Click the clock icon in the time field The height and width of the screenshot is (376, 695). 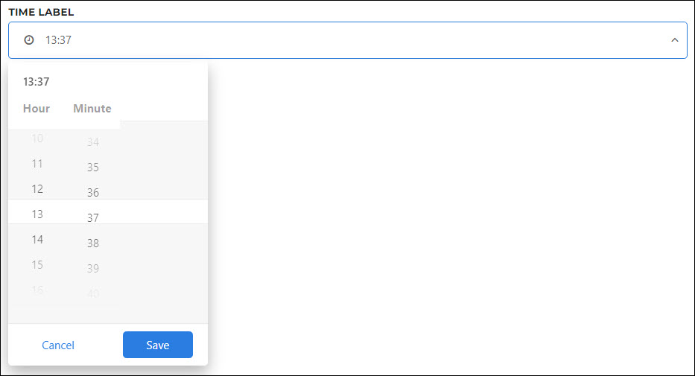29,40
